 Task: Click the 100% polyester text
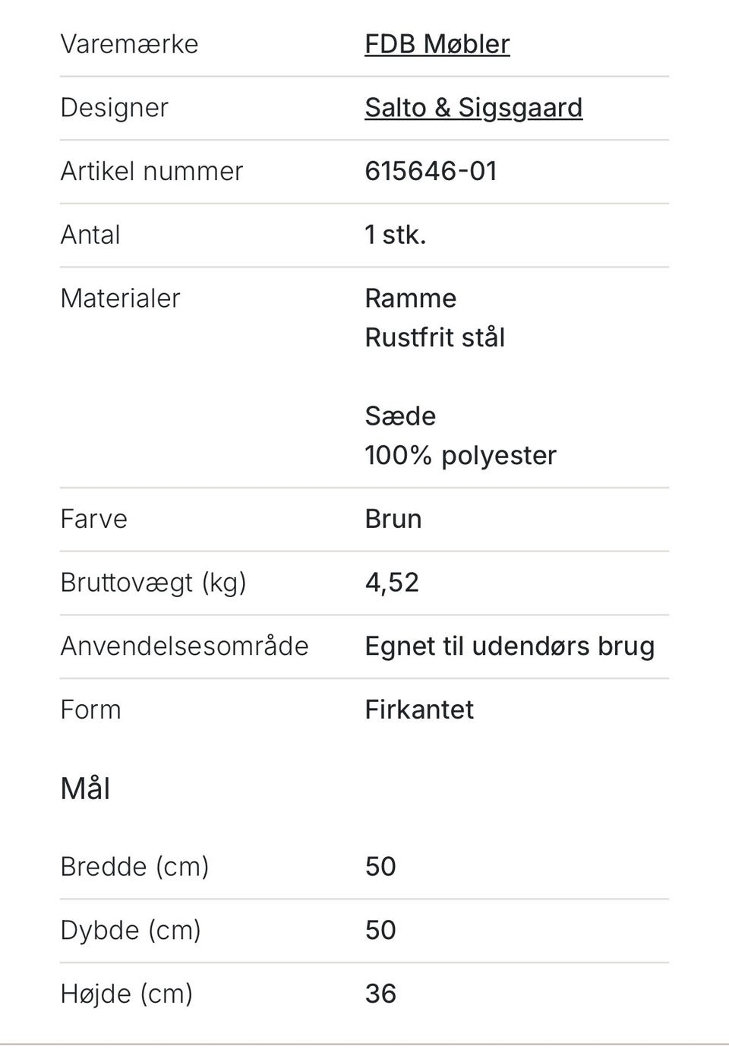(x=460, y=456)
